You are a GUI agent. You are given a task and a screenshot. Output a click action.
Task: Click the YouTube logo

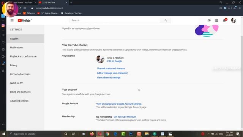point(25,20)
